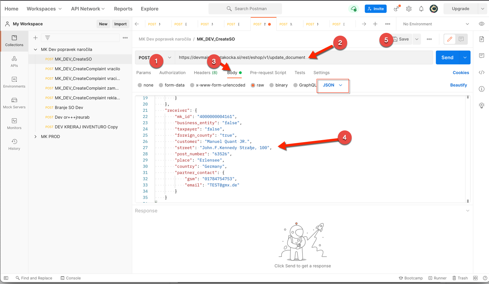
Task: Open the request info icon
Action: (482, 89)
